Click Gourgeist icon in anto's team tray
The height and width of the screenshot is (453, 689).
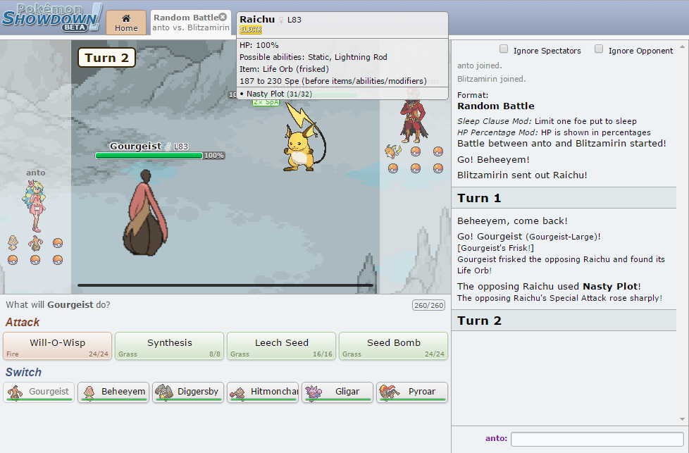35,242
